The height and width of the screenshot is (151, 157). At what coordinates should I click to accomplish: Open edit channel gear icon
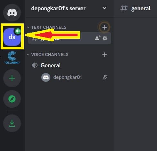(x=105, y=38)
